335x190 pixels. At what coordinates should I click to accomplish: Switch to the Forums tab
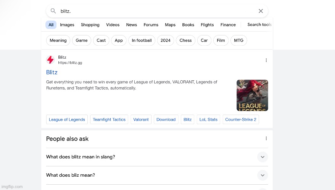pyautogui.click(x=151, y=25)
